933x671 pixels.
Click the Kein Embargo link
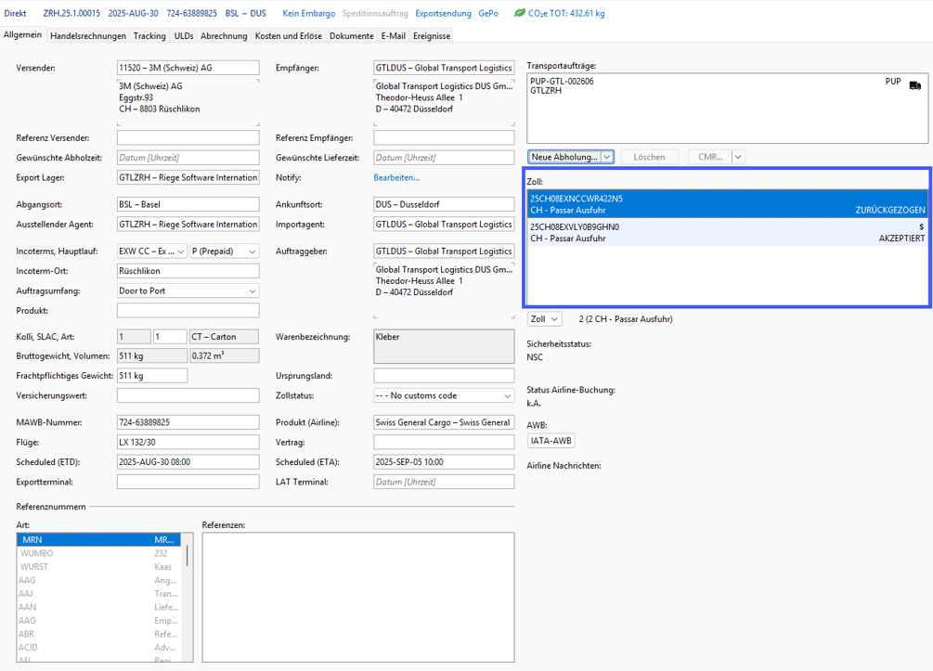308,14
